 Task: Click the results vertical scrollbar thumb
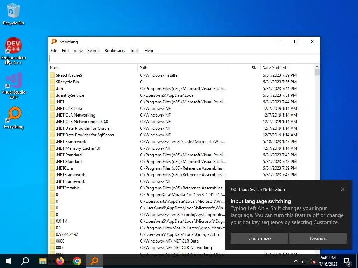tap(317, 73)
